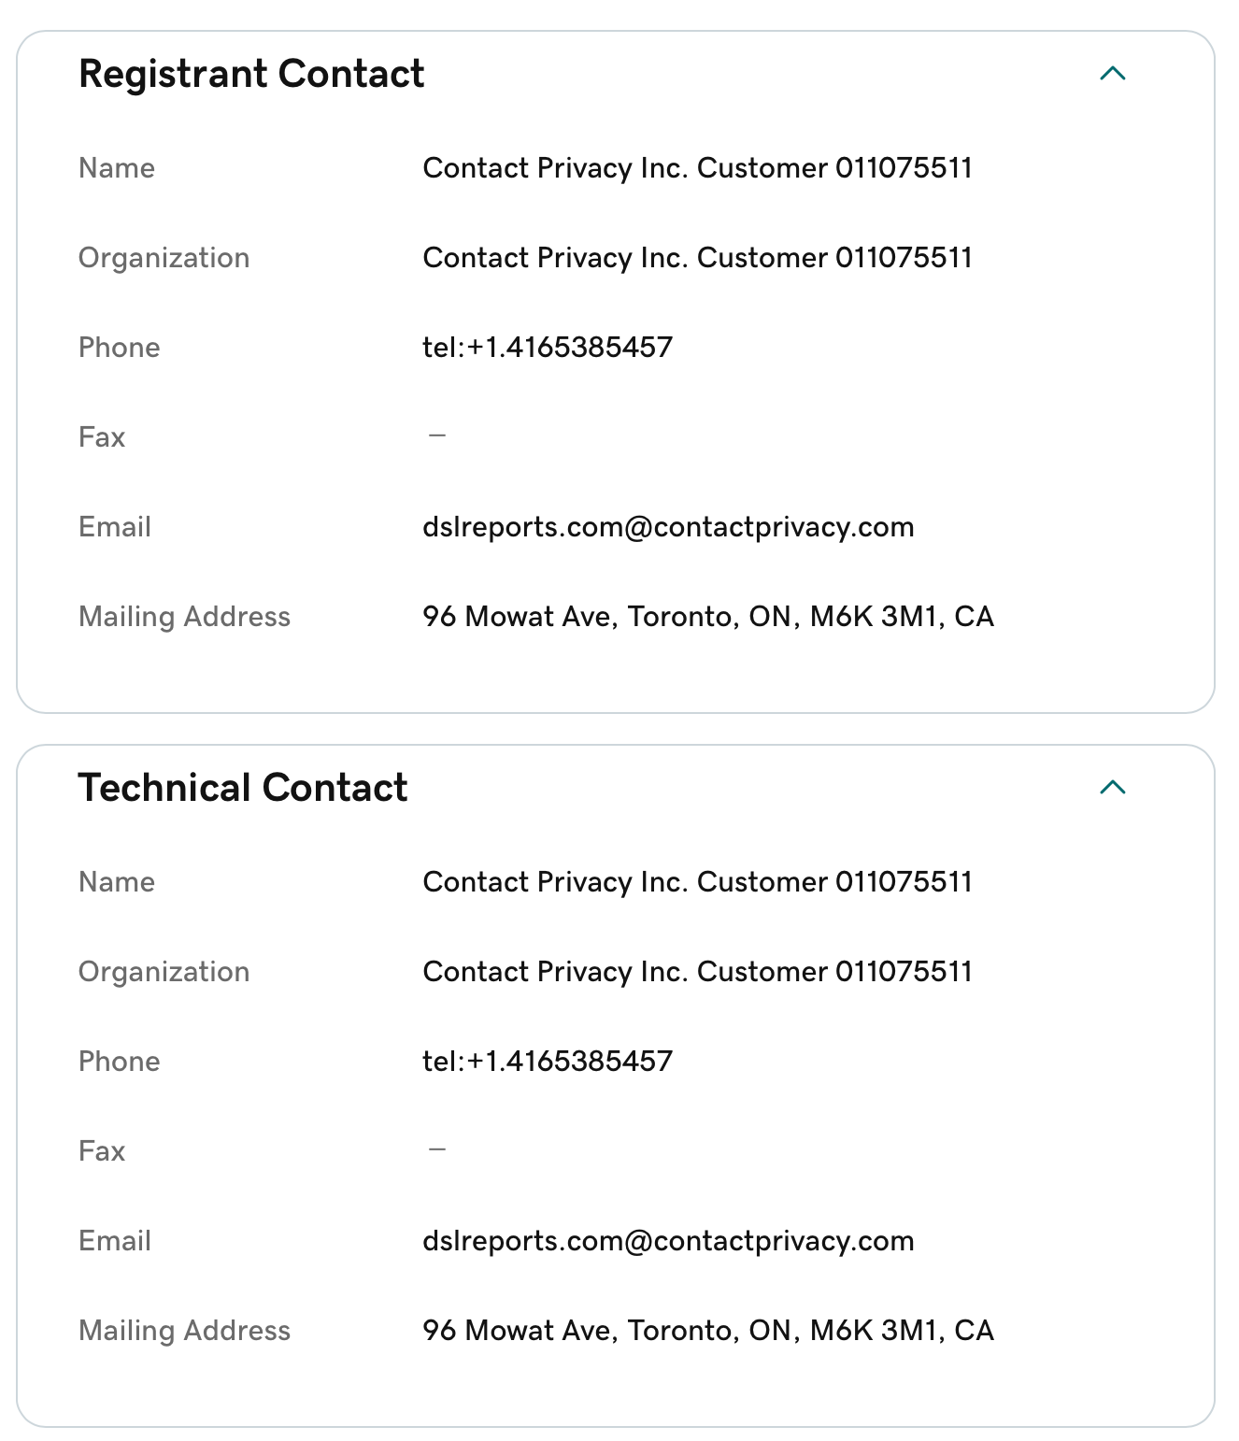Click the registrant name Contact Privacy Inc. value

point(697,168)
